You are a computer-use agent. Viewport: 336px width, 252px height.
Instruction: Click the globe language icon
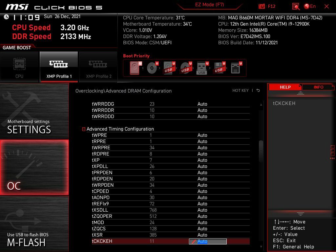point(307,6)
